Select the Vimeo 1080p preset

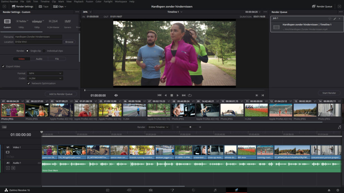(x=37, y=21)
